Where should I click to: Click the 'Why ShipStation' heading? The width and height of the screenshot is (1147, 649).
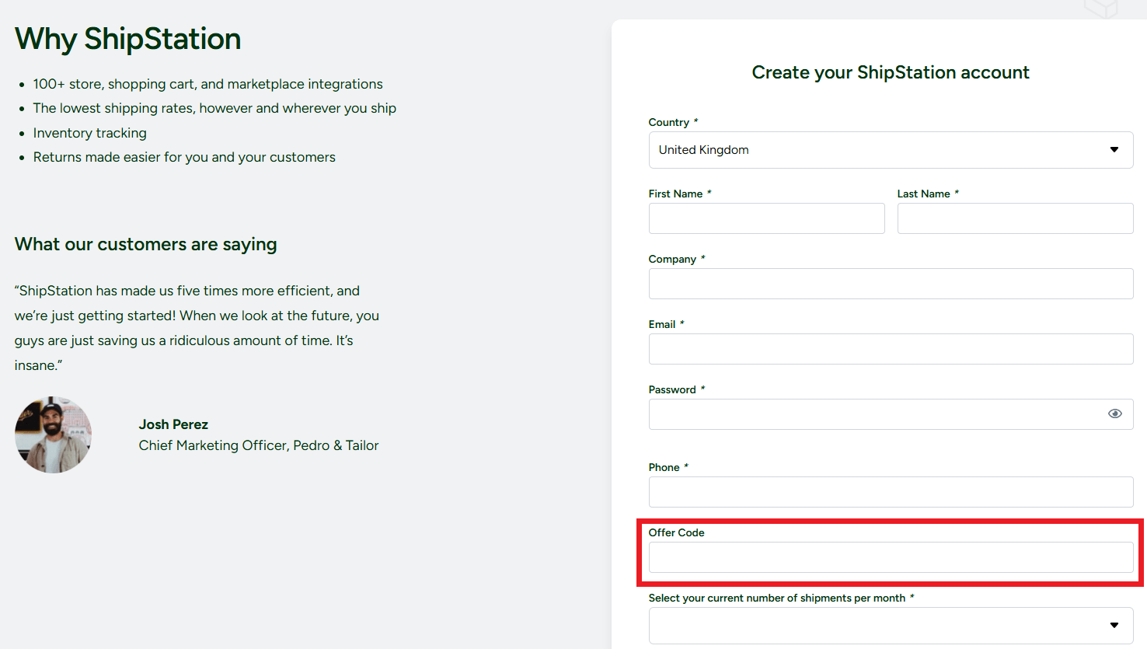[127, 39]
